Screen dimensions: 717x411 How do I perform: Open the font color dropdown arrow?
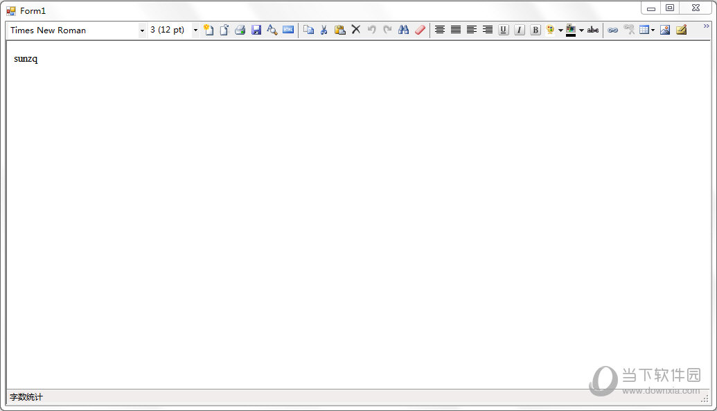560,30
